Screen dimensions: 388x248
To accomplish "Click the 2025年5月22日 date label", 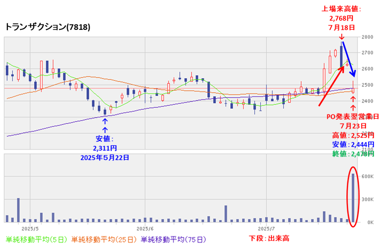I will tap(105, 158).
